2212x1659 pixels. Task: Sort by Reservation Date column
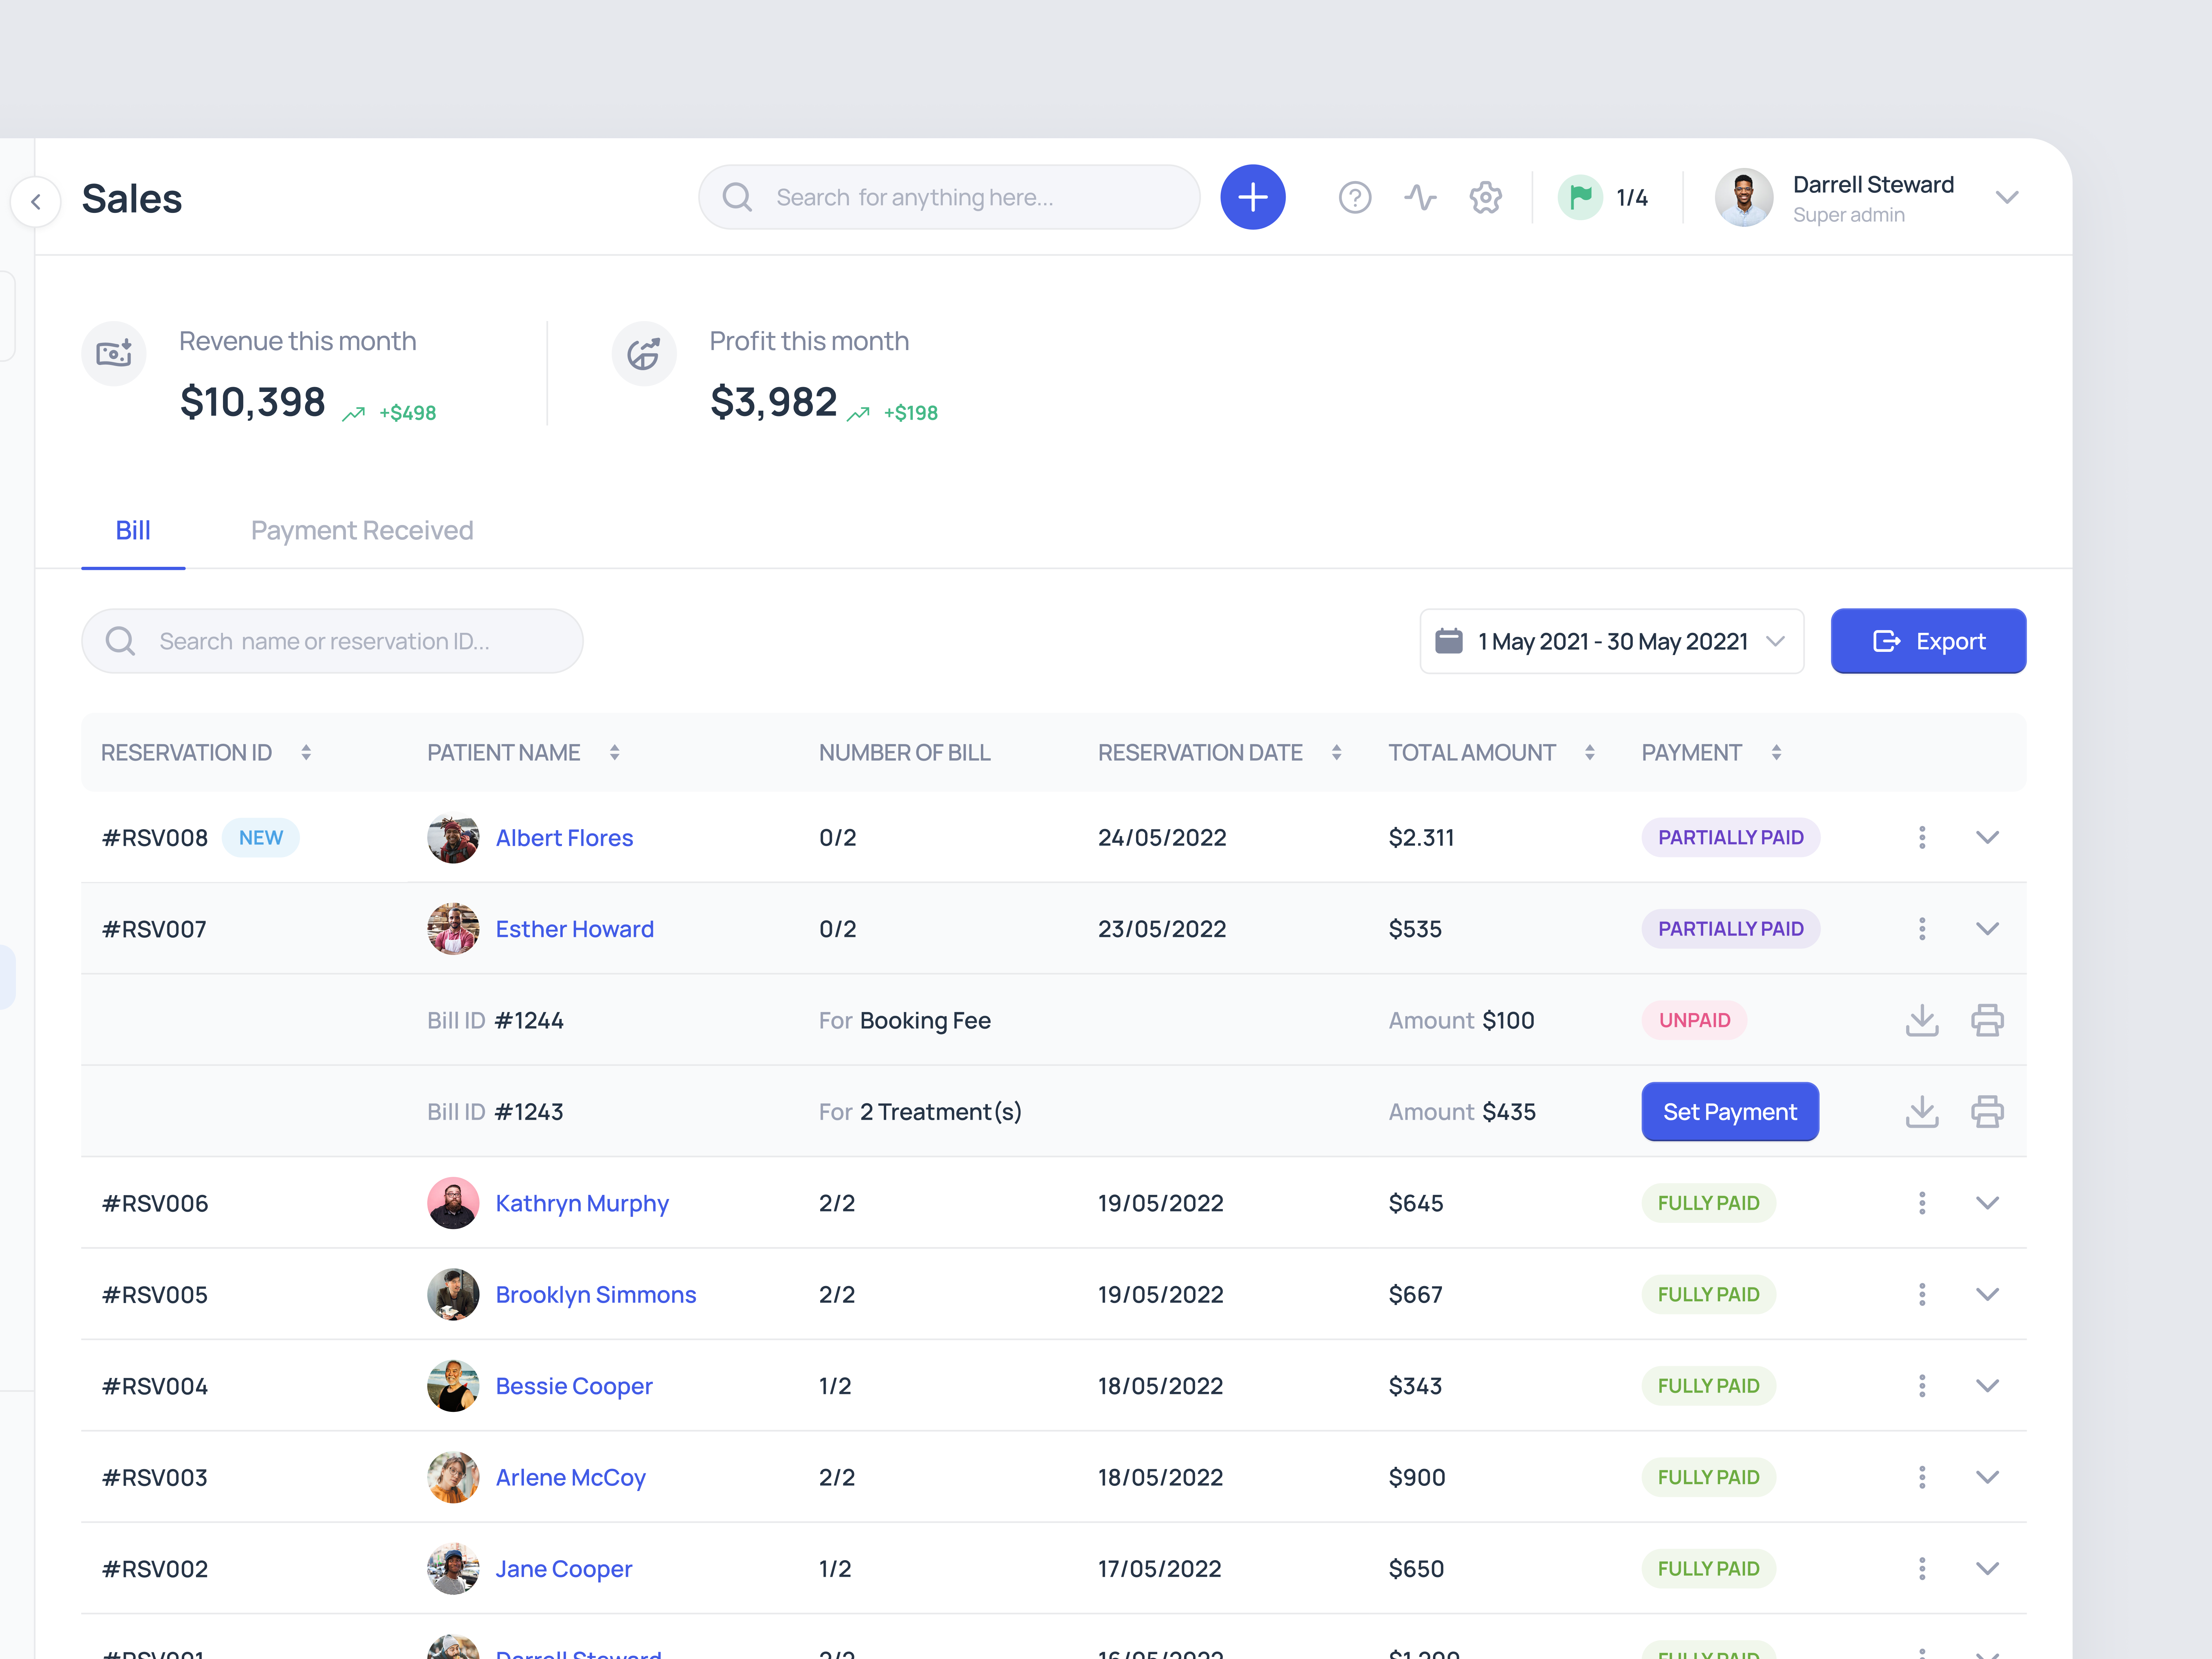pyautogui.click(x=1336, y=752)
